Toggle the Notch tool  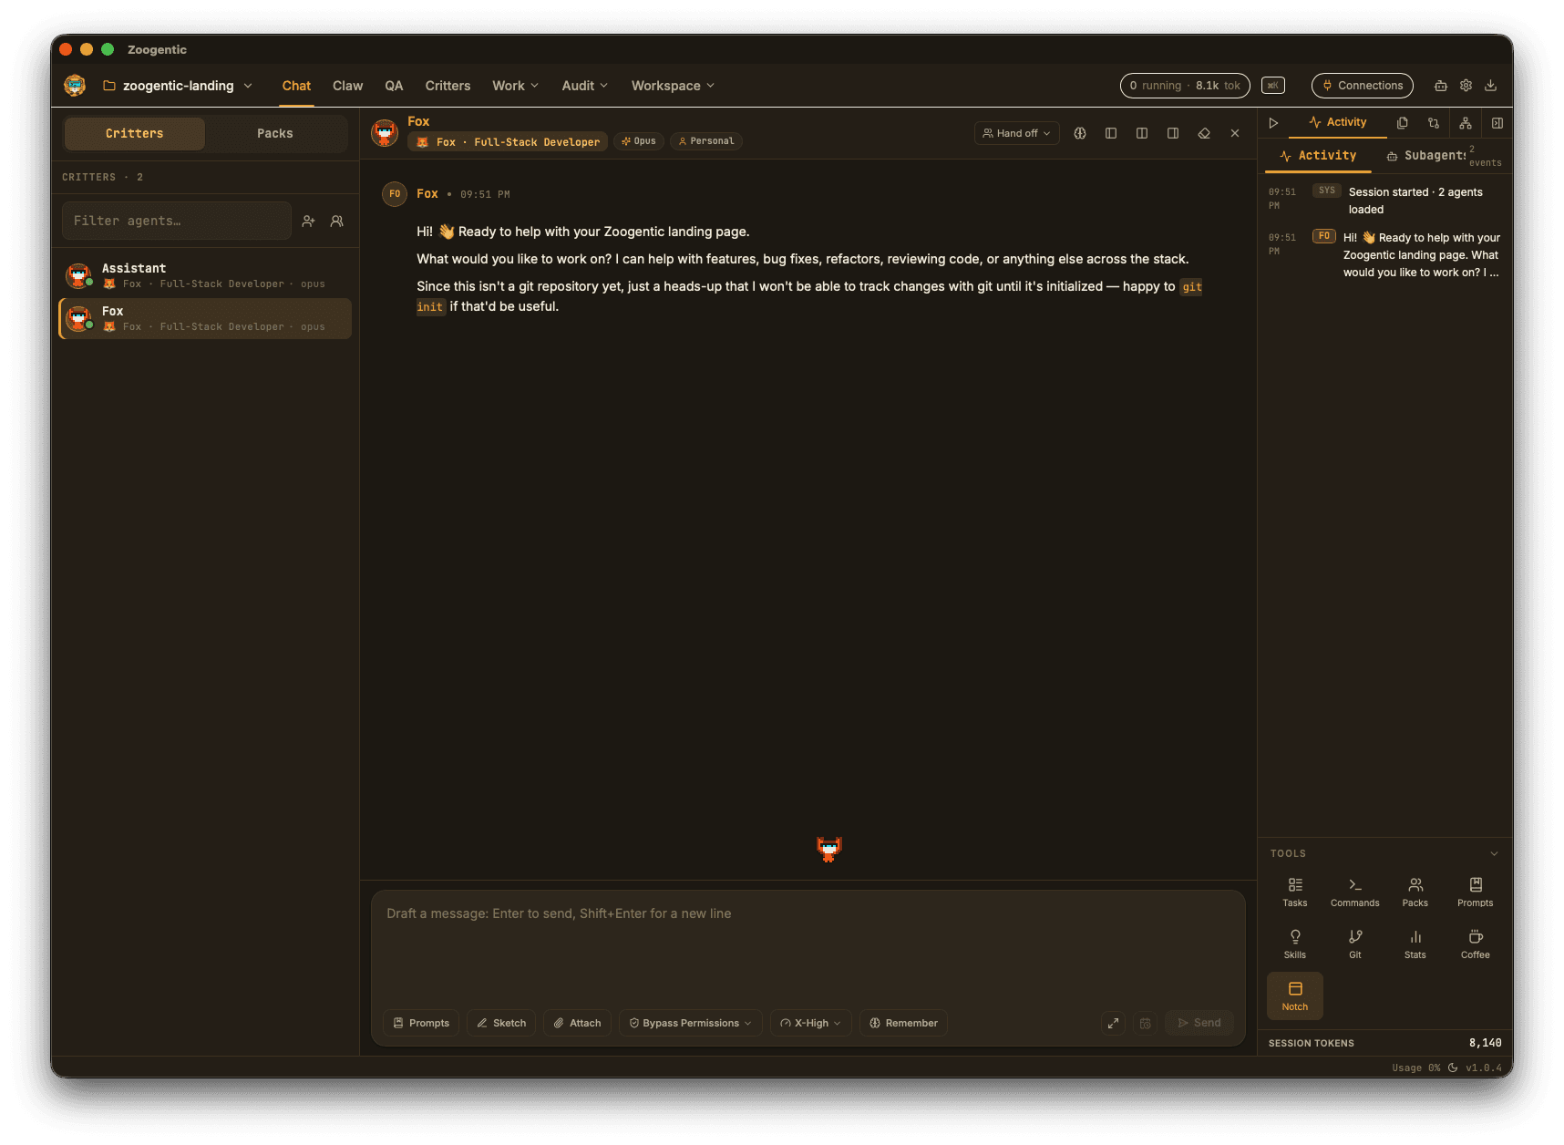1295,995
